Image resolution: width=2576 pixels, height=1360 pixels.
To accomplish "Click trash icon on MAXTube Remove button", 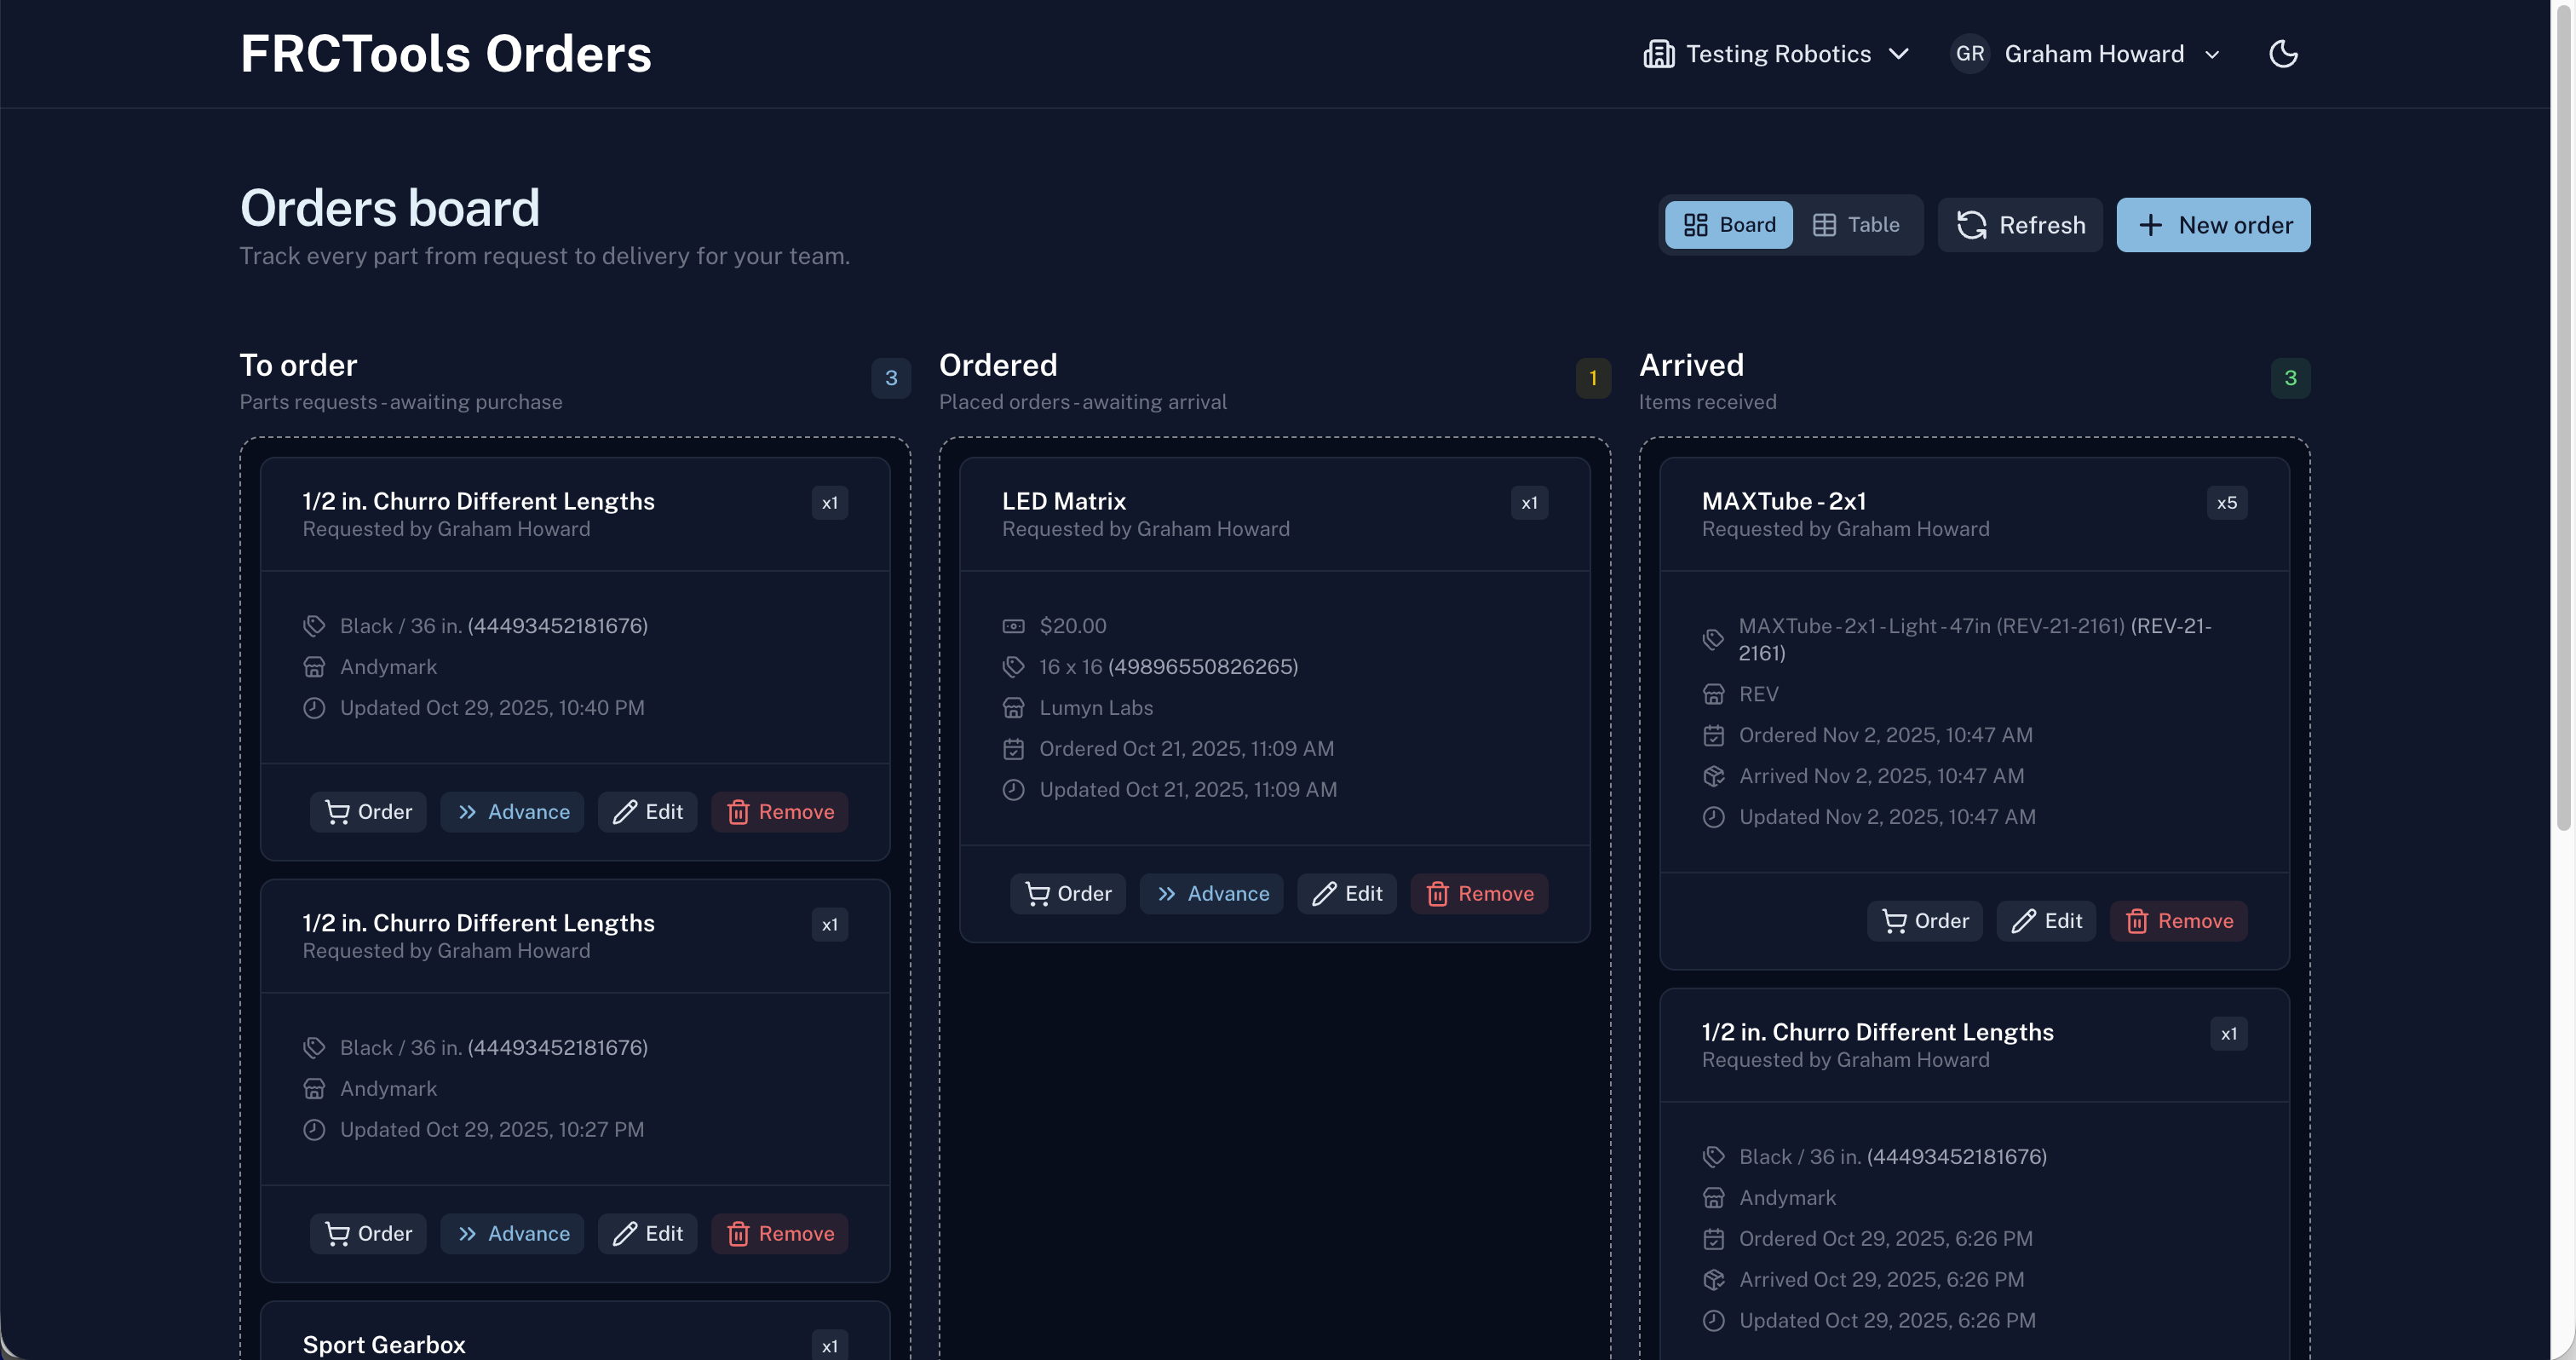I will coord(2137,921).
